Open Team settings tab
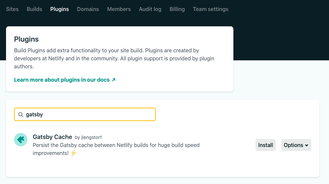Viewport: 329px width, 184px height. (211, 9)
